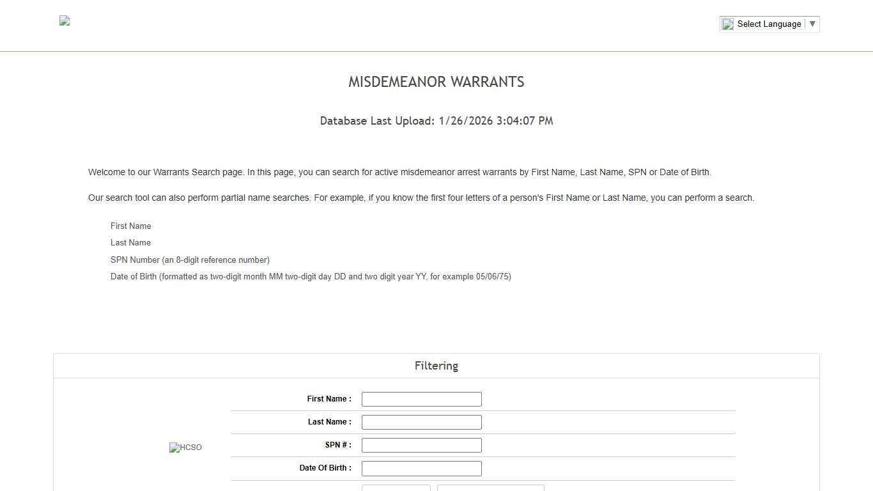Click the 'Last Name :' form label
Screen dimensions: 873x491
point(329,422)
